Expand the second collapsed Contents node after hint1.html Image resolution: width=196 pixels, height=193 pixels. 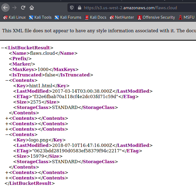click(x=7, y=124)
